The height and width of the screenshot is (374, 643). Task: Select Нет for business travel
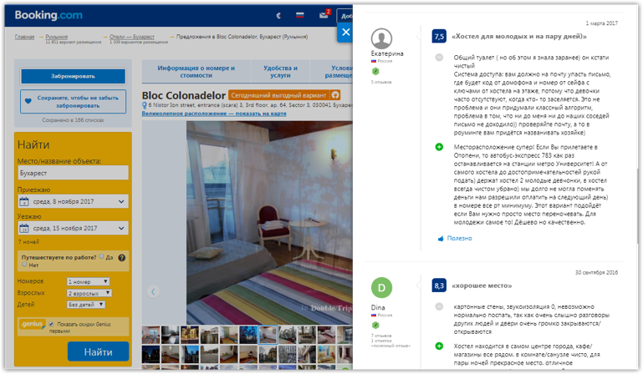click(x=24, y=264)
